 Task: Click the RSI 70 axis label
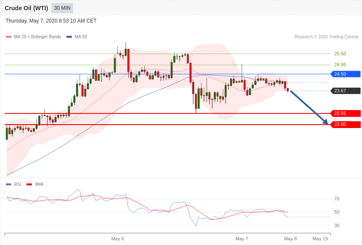pyautogui.click(x=337, y=199)
